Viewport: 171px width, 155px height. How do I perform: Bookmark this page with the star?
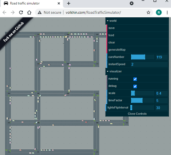[x=148, y=13]
